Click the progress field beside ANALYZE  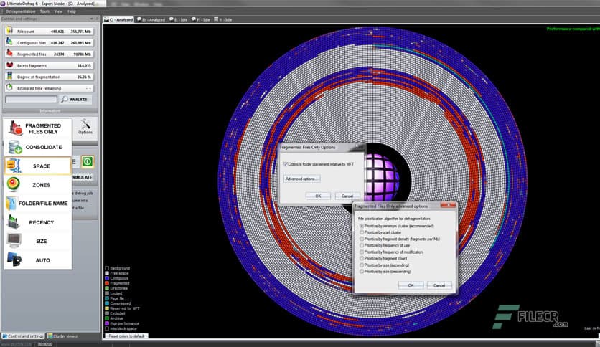[x=31, y=100]
